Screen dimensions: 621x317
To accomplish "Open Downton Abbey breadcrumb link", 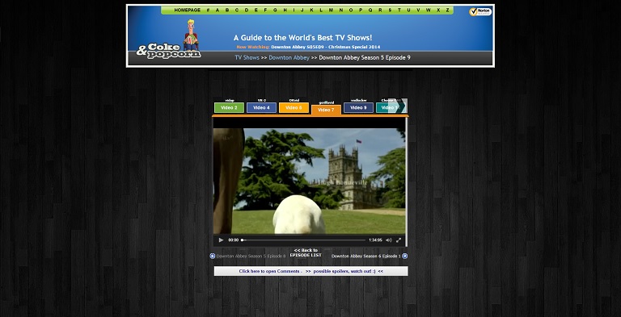I will point(289,58).
